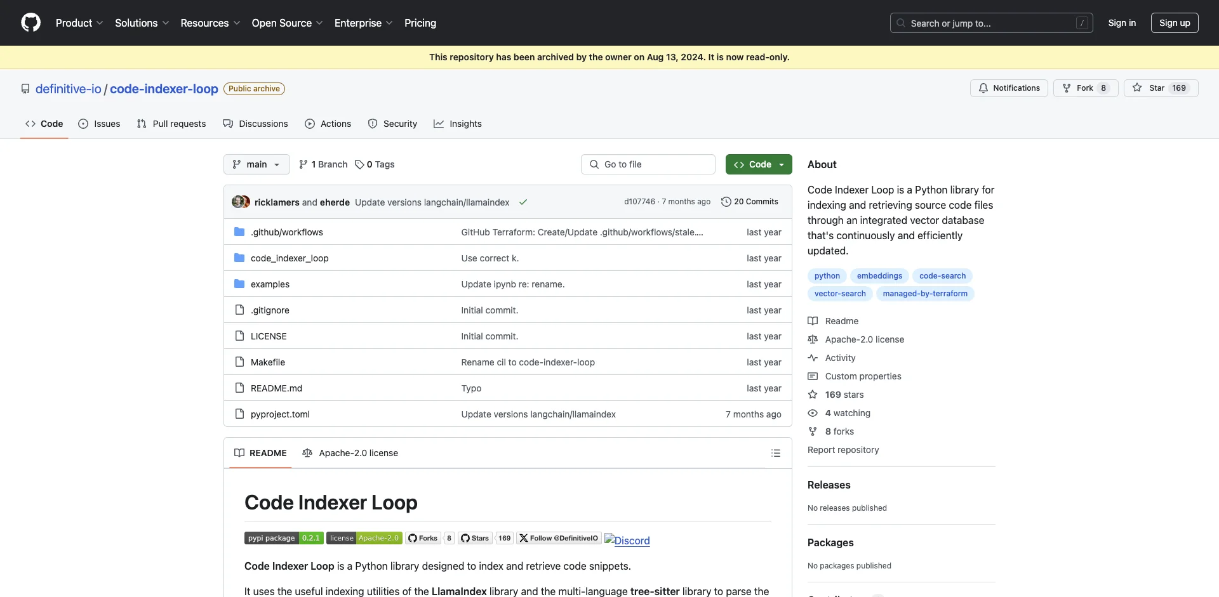The image size is (1219, 597).
Task: Click the Report repository link
Action: coord(843,450)
